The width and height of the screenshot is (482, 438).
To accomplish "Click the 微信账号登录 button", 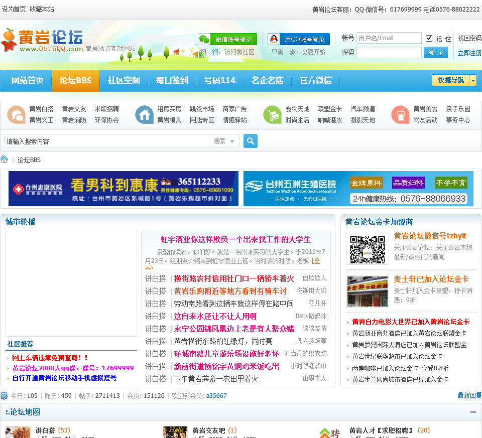I will click(x=227, y=39).
